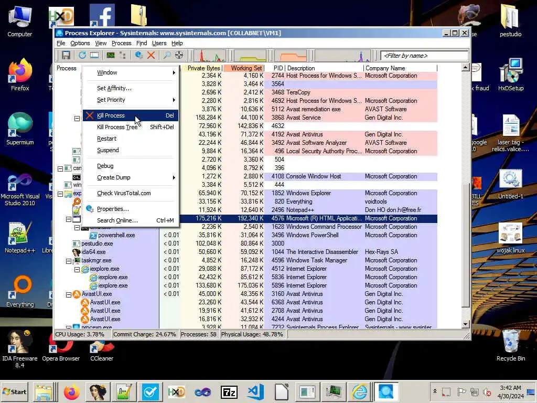Select the pestudio.exe process row
The width and height of the screenshot is (537, 403).
[246, 243]
